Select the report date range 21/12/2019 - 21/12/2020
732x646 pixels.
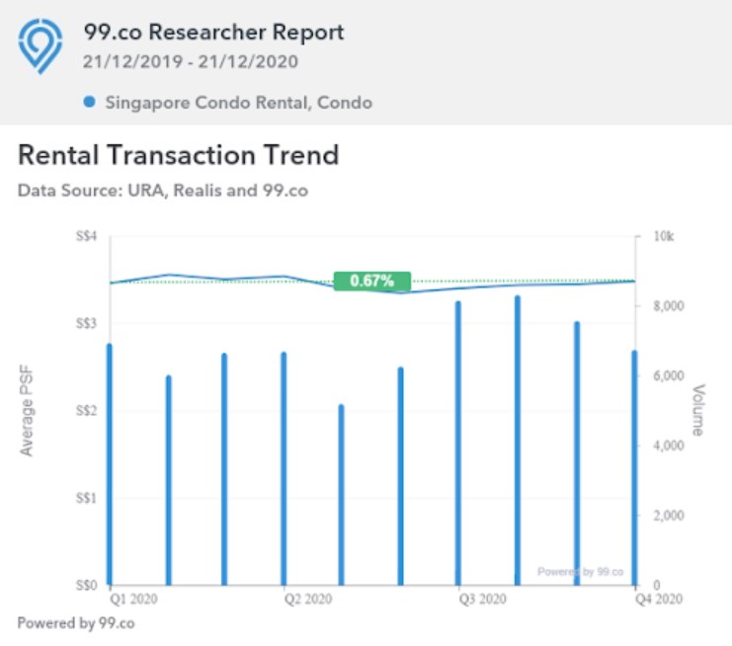tap(191, 61)
